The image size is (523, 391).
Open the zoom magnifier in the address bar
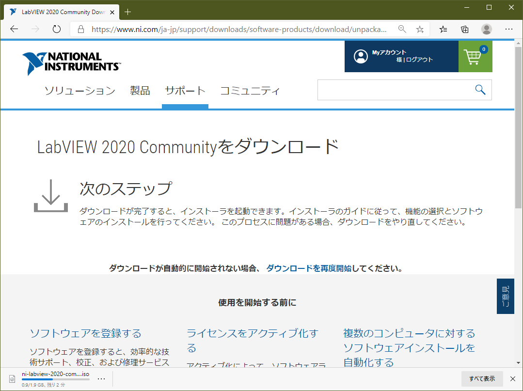click(402, 29)
